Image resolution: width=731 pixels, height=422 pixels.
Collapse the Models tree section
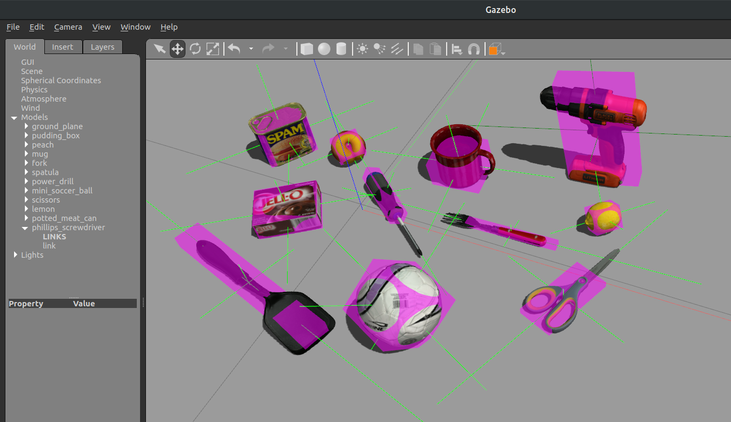point(14,118)
